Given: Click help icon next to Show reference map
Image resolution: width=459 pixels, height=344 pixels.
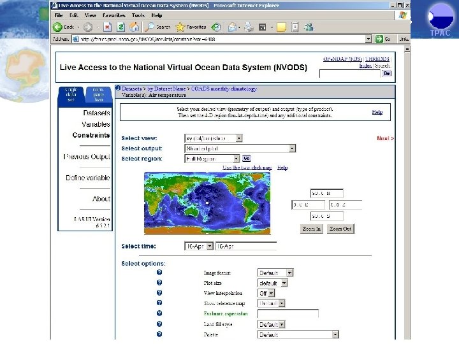Looking at the screenshot, I should [159, 303].
